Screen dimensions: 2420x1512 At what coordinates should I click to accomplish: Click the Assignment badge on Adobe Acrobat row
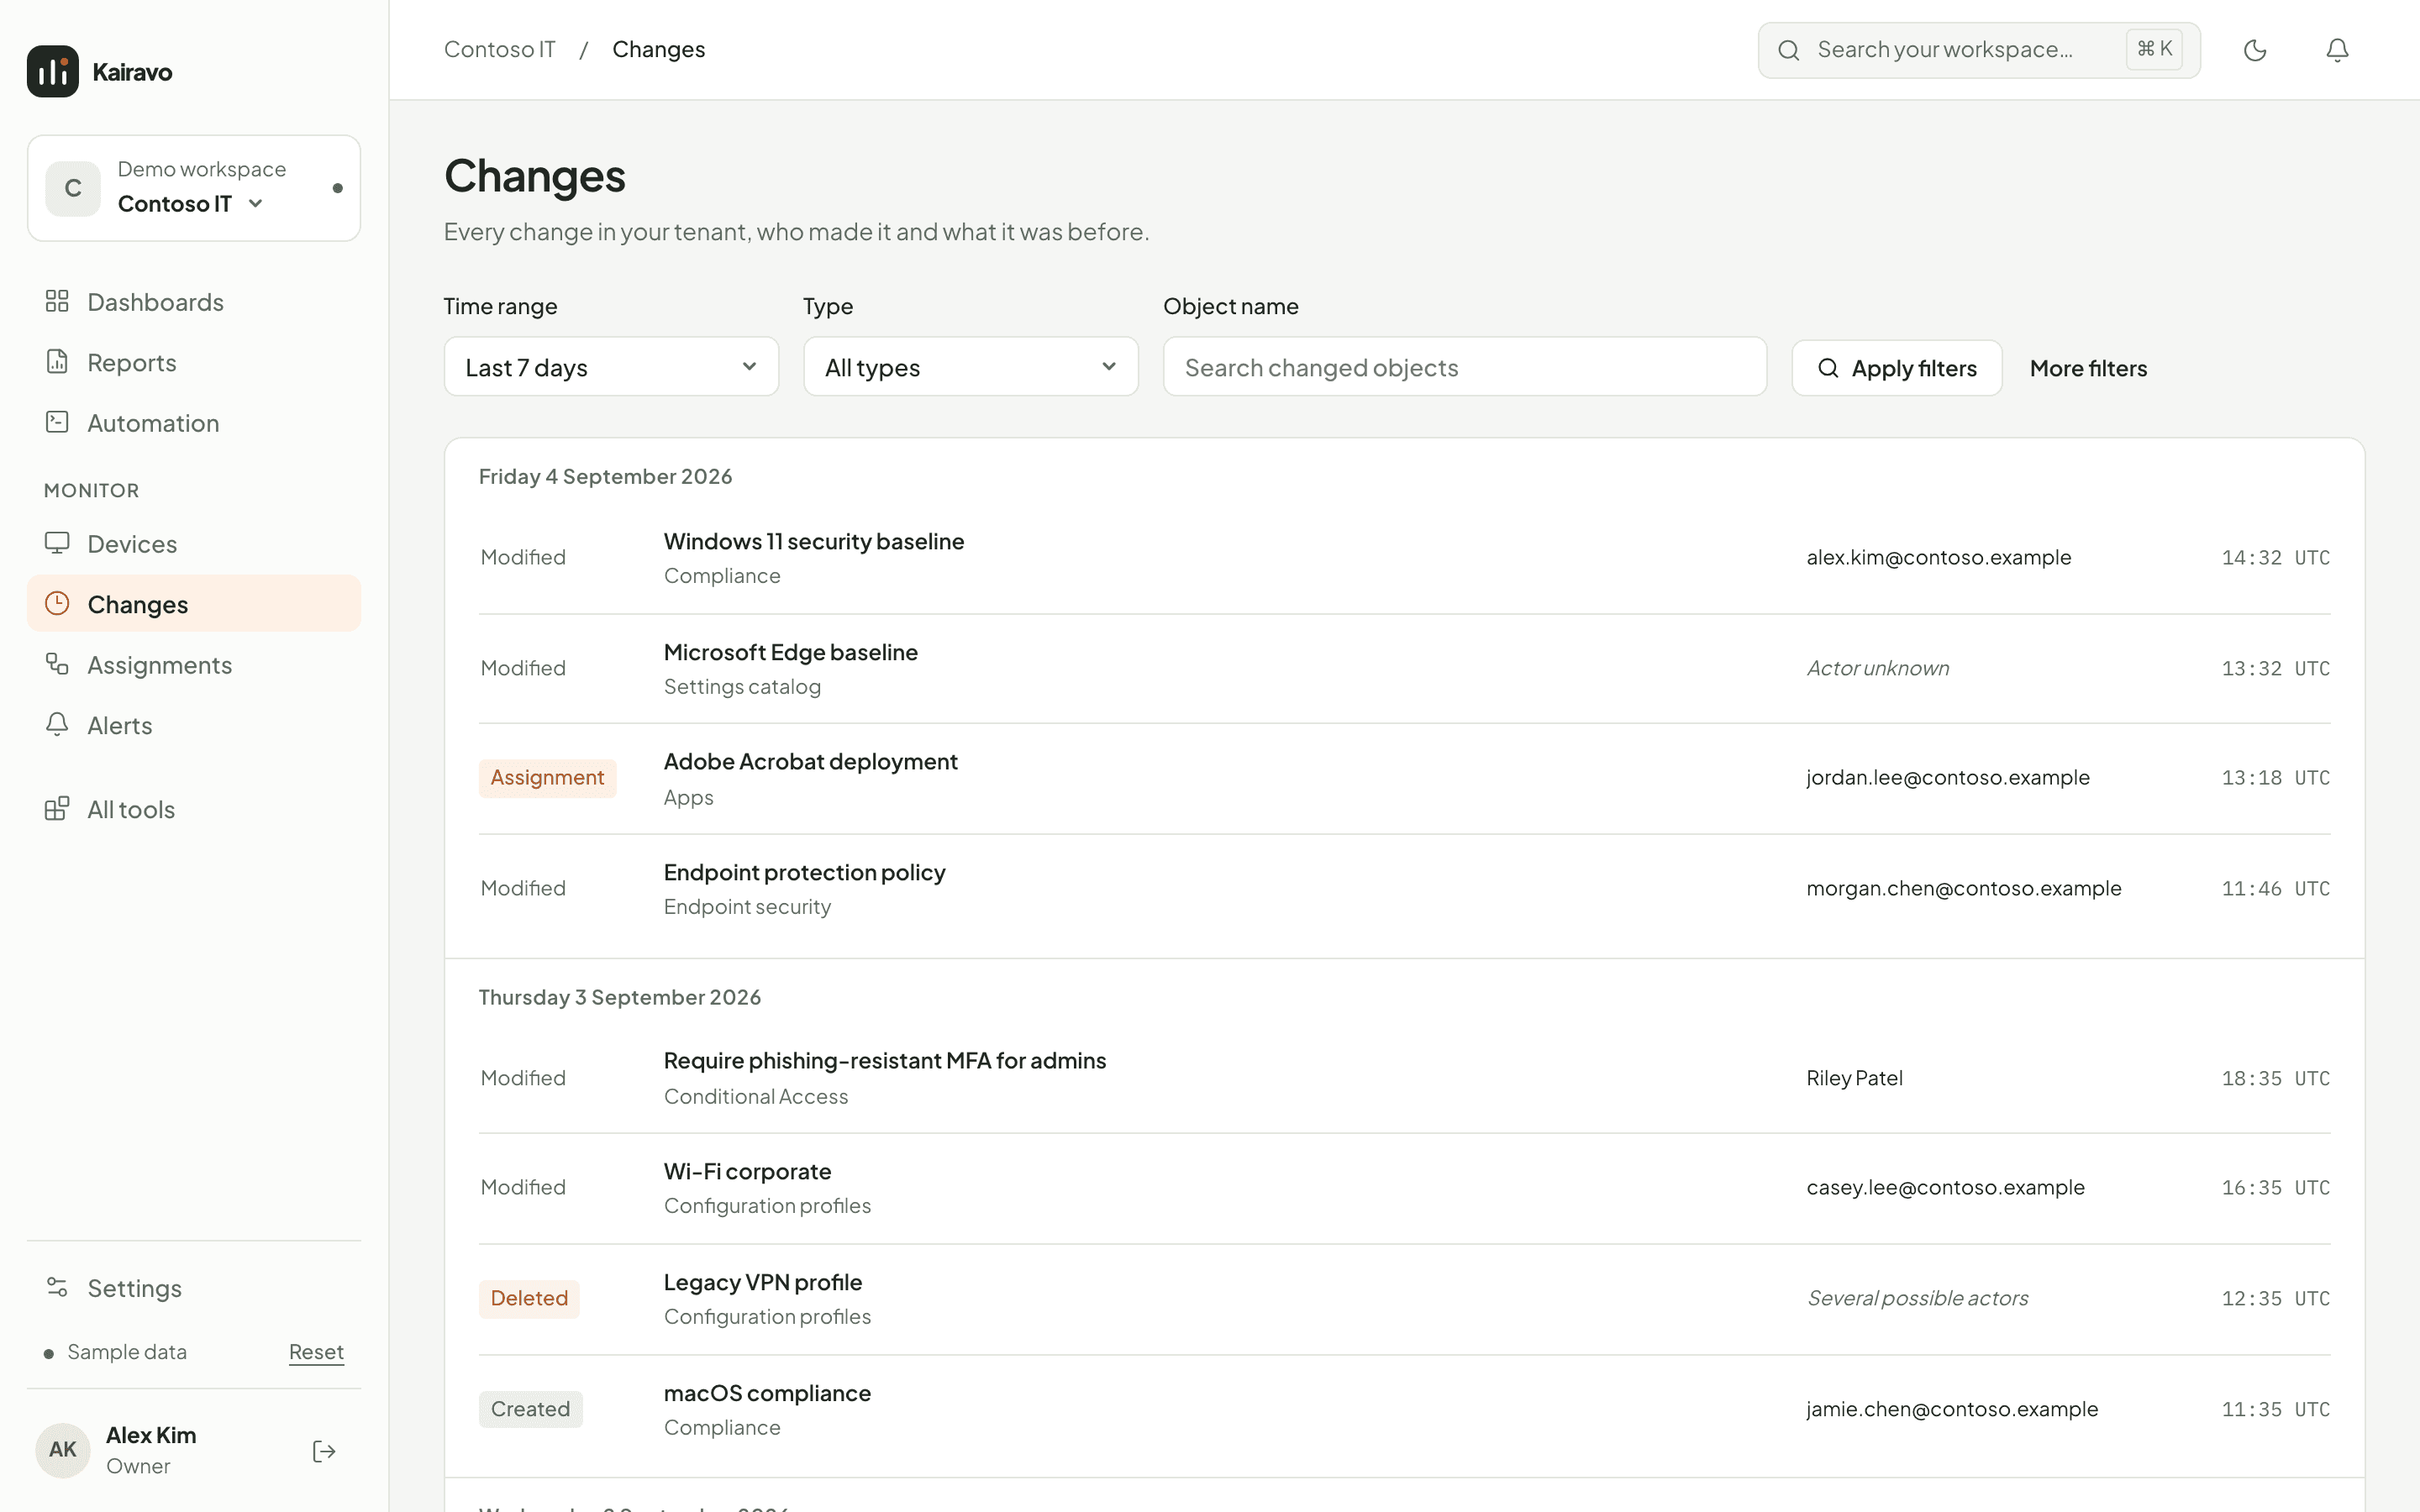tap(547, 778)
